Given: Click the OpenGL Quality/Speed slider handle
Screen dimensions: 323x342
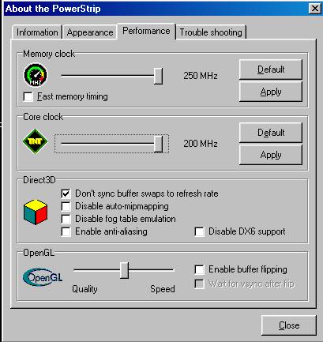Looking at the screenshot, I should tap(124, 270).
